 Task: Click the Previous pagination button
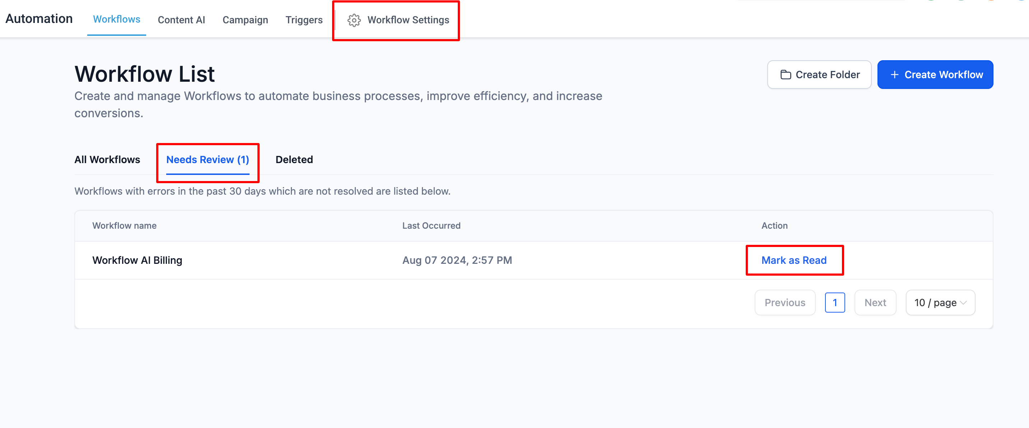tap(786, 302)
